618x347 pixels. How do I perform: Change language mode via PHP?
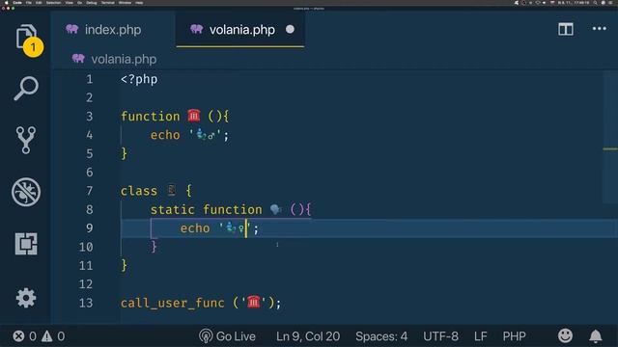(514, 336)
